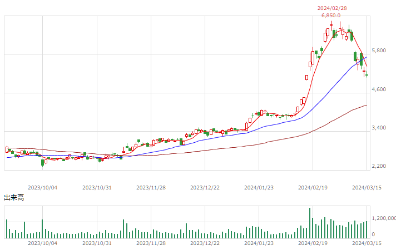The image size is (396, 250).
Task: Click the peak candlestick below the 6,850.0 label
Action: (x=331, y=26)
